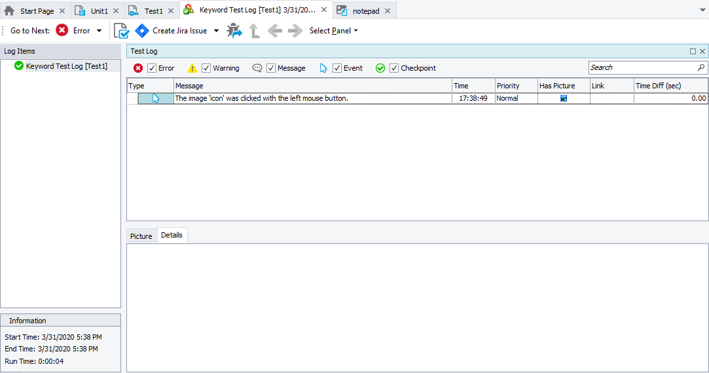The image size is (709, 373).
Task: Sort by the Priority column header
Action: pyautogui.click(x=517, y=86)
